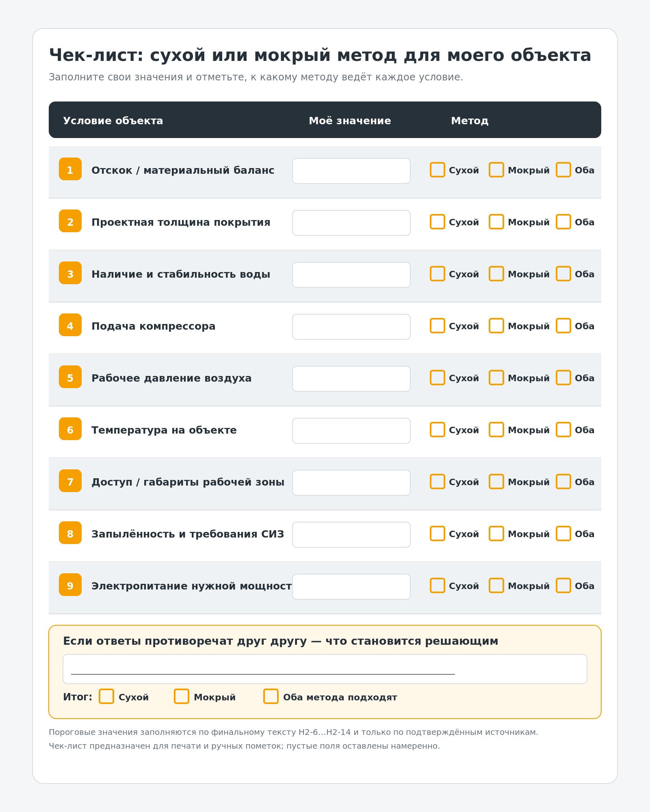The height and width of the screenshot is (812, 650).
Task: Click value field for Проектная толщина покрытия
Action: coord(351,223)
